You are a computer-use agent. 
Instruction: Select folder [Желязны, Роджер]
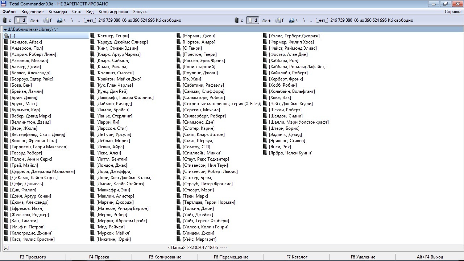tap(29, 215)
